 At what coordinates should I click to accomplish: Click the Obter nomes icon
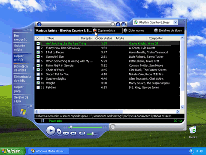tap(125, 31)
